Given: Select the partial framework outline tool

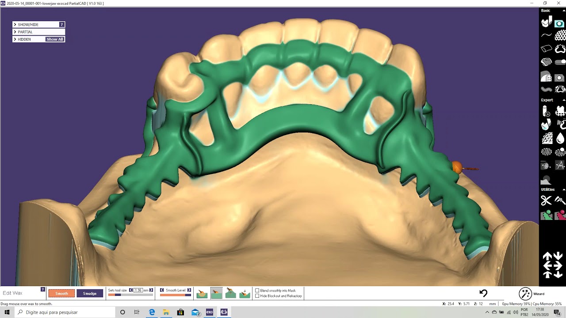Looking at the screenshot, I should 560,49.
